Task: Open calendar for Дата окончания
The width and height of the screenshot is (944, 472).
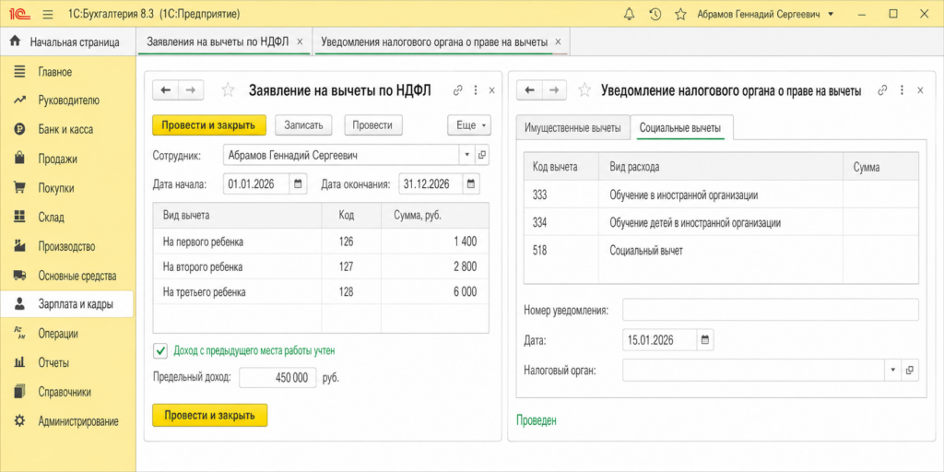Action: 471,184
